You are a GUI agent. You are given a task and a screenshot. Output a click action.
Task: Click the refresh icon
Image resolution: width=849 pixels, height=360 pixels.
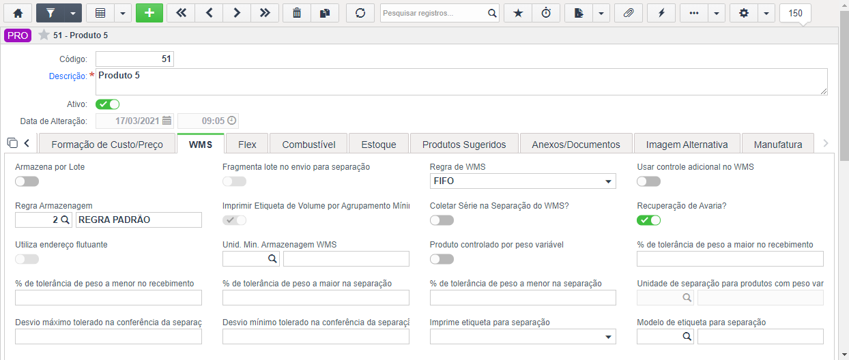point(360,13)
